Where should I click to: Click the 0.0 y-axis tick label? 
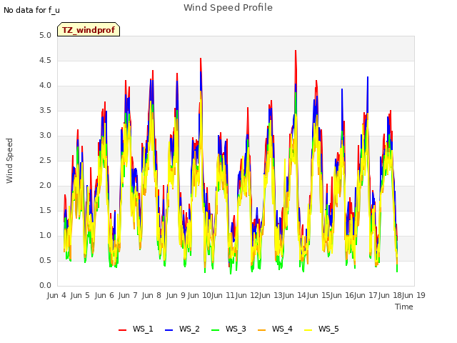pos(45,285)
